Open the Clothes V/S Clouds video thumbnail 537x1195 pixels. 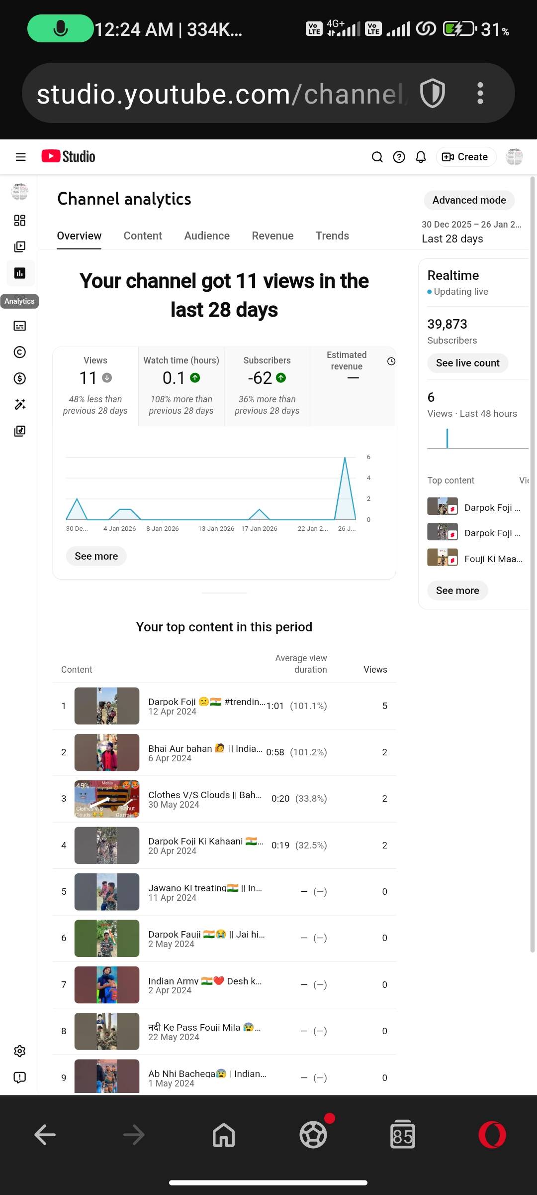tap(107, 799)
